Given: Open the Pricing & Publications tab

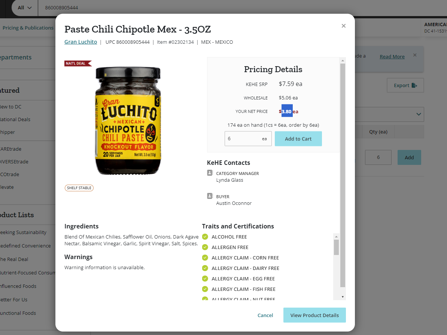Looking at the screenshot, I should click(x=28, y=28).
